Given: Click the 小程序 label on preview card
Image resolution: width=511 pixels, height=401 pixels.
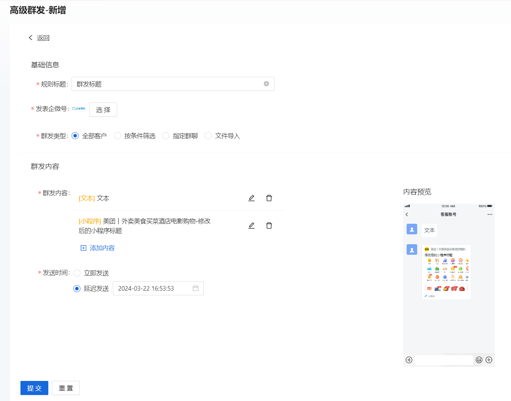Looking at the screenshot, I should pyautogui.click(x=431, y=296).
